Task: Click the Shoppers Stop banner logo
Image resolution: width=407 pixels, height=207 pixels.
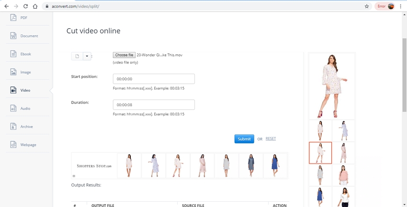Action: point(94,166)
